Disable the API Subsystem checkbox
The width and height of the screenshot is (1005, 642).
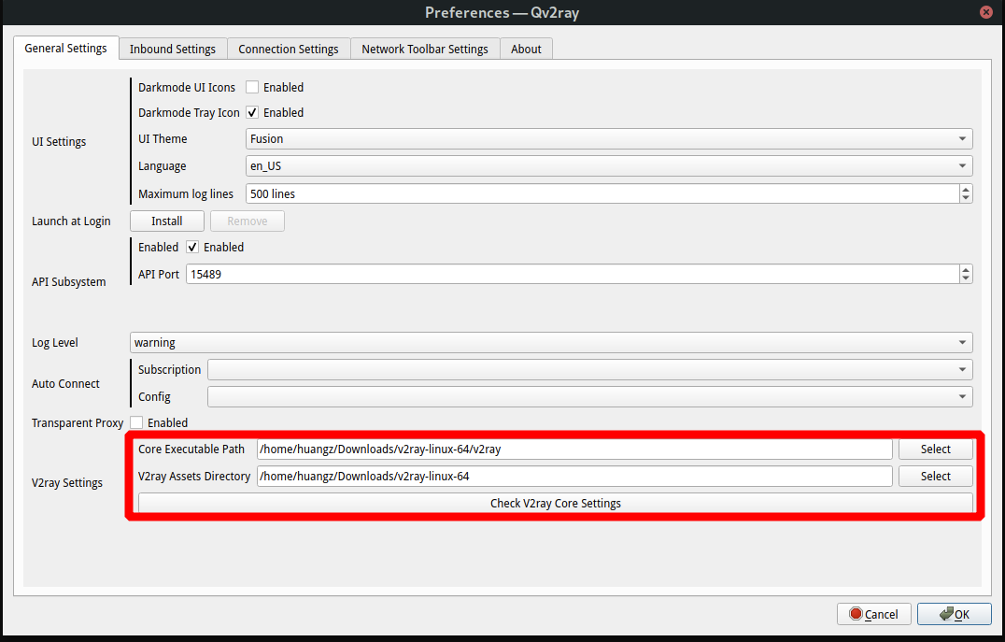[x=192, y=248]
